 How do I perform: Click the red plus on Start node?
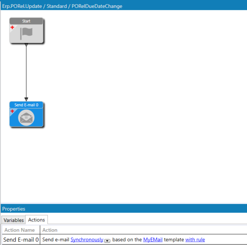12,28
